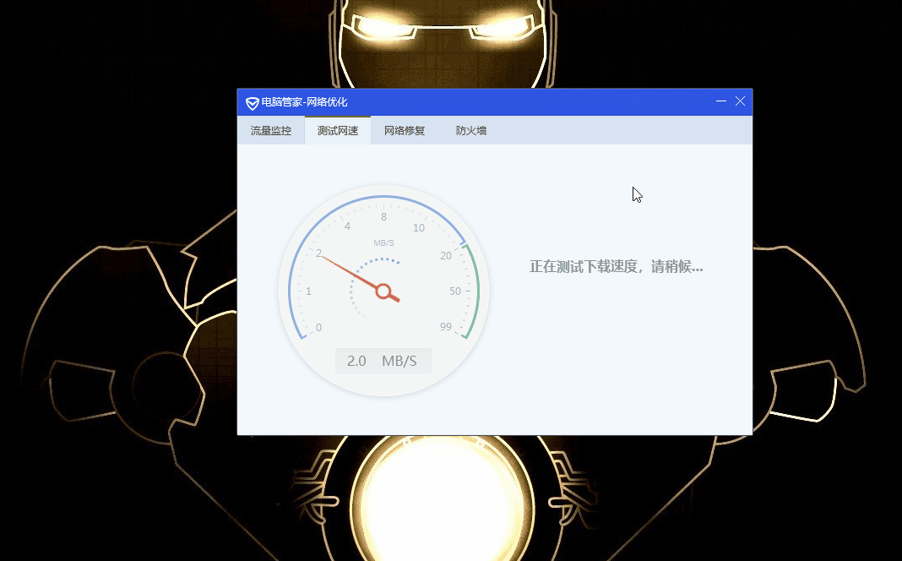Click the 50 tick label on the gauge

coord(455,291)
